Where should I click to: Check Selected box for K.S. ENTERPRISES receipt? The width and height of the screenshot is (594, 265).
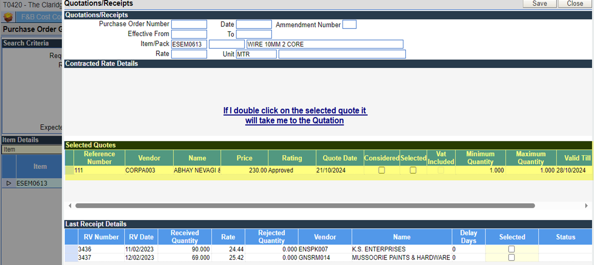(x=511, y=249)
